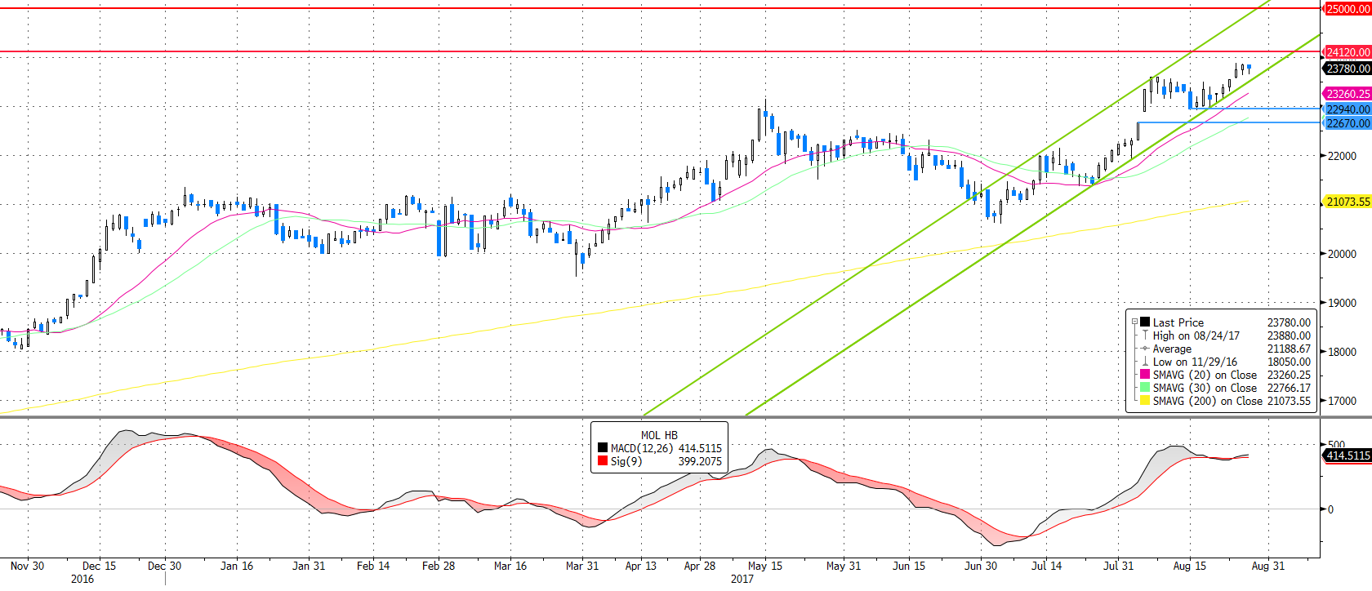Click the 'Mar 16' date axis label
Image resolution: width=1372 pixels, height=591 pixels.
(510, 566)
